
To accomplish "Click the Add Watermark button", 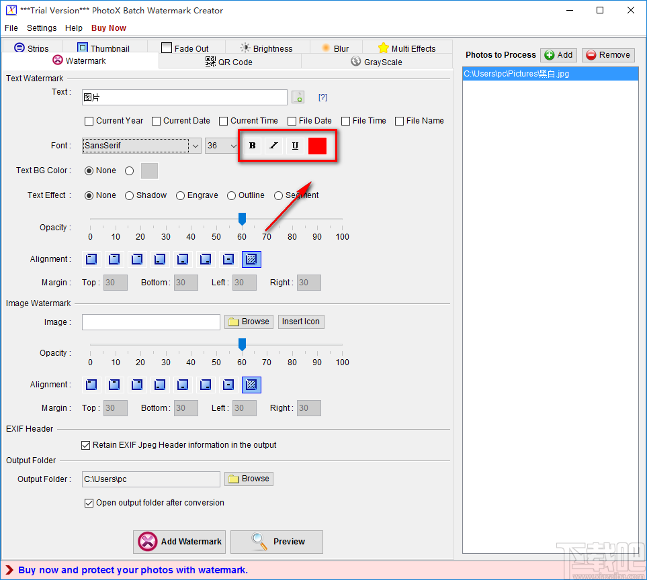I will 179,542.
